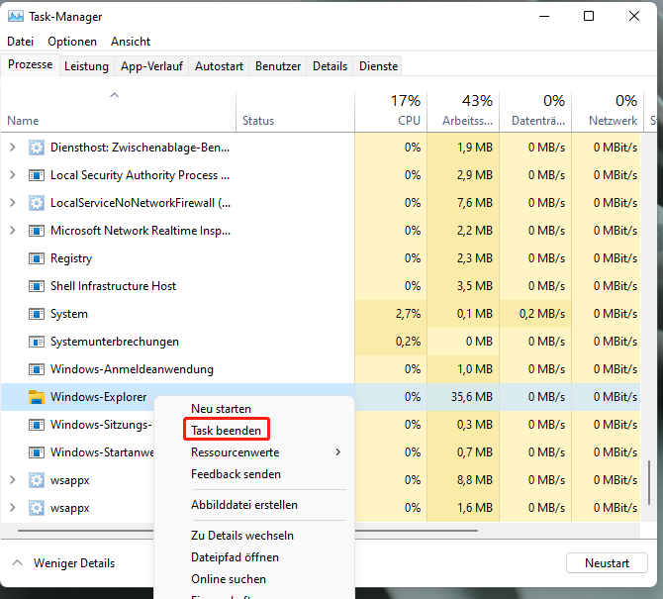Click the Local Security Authority Process icon
Image resolution: width=663 pixels, height=599 pixels.
(37, 175)
